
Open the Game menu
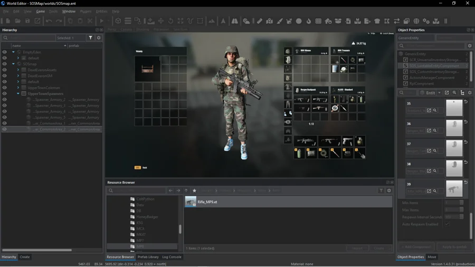[x=40, y=11]
